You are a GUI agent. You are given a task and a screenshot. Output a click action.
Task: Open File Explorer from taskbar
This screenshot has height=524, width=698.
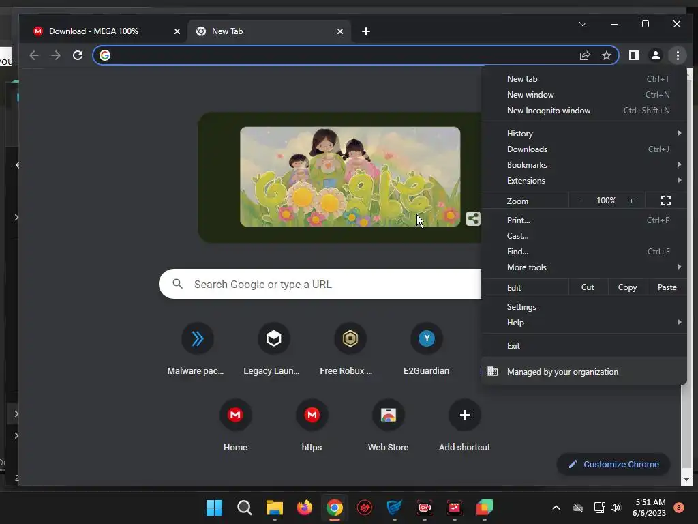tap(274, 508)
